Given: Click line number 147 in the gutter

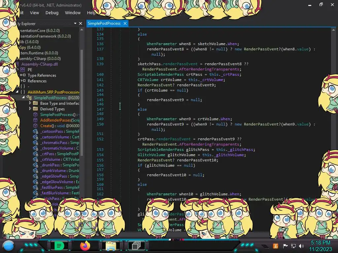Looking at the screenshot, I should (x=100, y=109).
